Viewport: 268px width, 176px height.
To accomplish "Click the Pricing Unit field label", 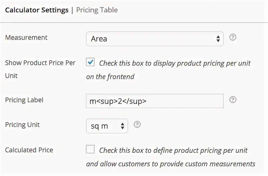I will (22, 125).
